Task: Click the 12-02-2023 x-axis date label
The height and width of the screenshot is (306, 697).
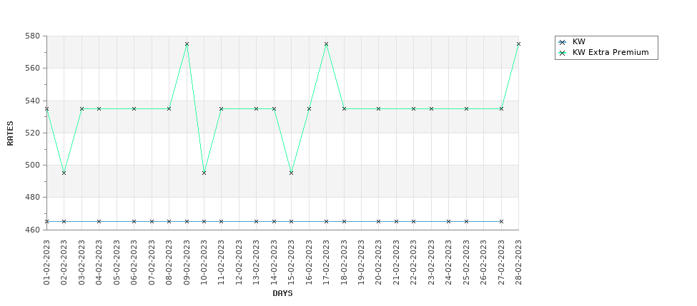Action: (x=239, y=262)
